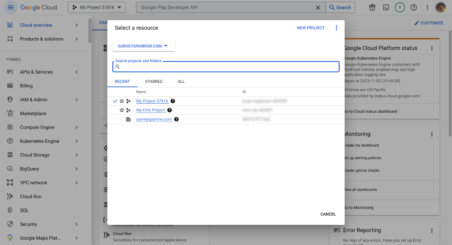Open the surveysparrow.com organization link
Image resolution: width=452 pixels, height=245 pixels.
pyautogui.click(x=154, y=119)
